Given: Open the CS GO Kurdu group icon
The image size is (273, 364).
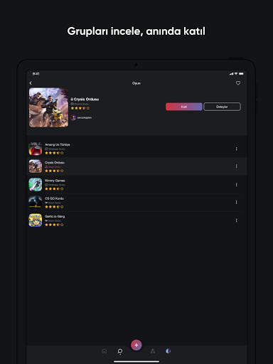Looking at the screenshot, I should click(36, 203).
